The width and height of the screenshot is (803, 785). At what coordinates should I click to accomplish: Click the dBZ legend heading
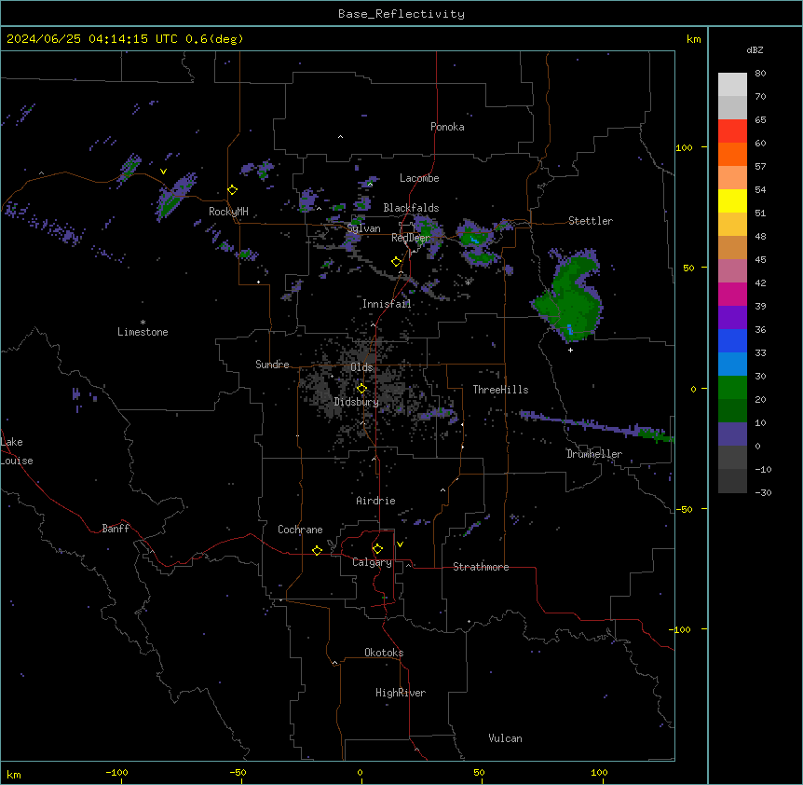click(755, 50)
